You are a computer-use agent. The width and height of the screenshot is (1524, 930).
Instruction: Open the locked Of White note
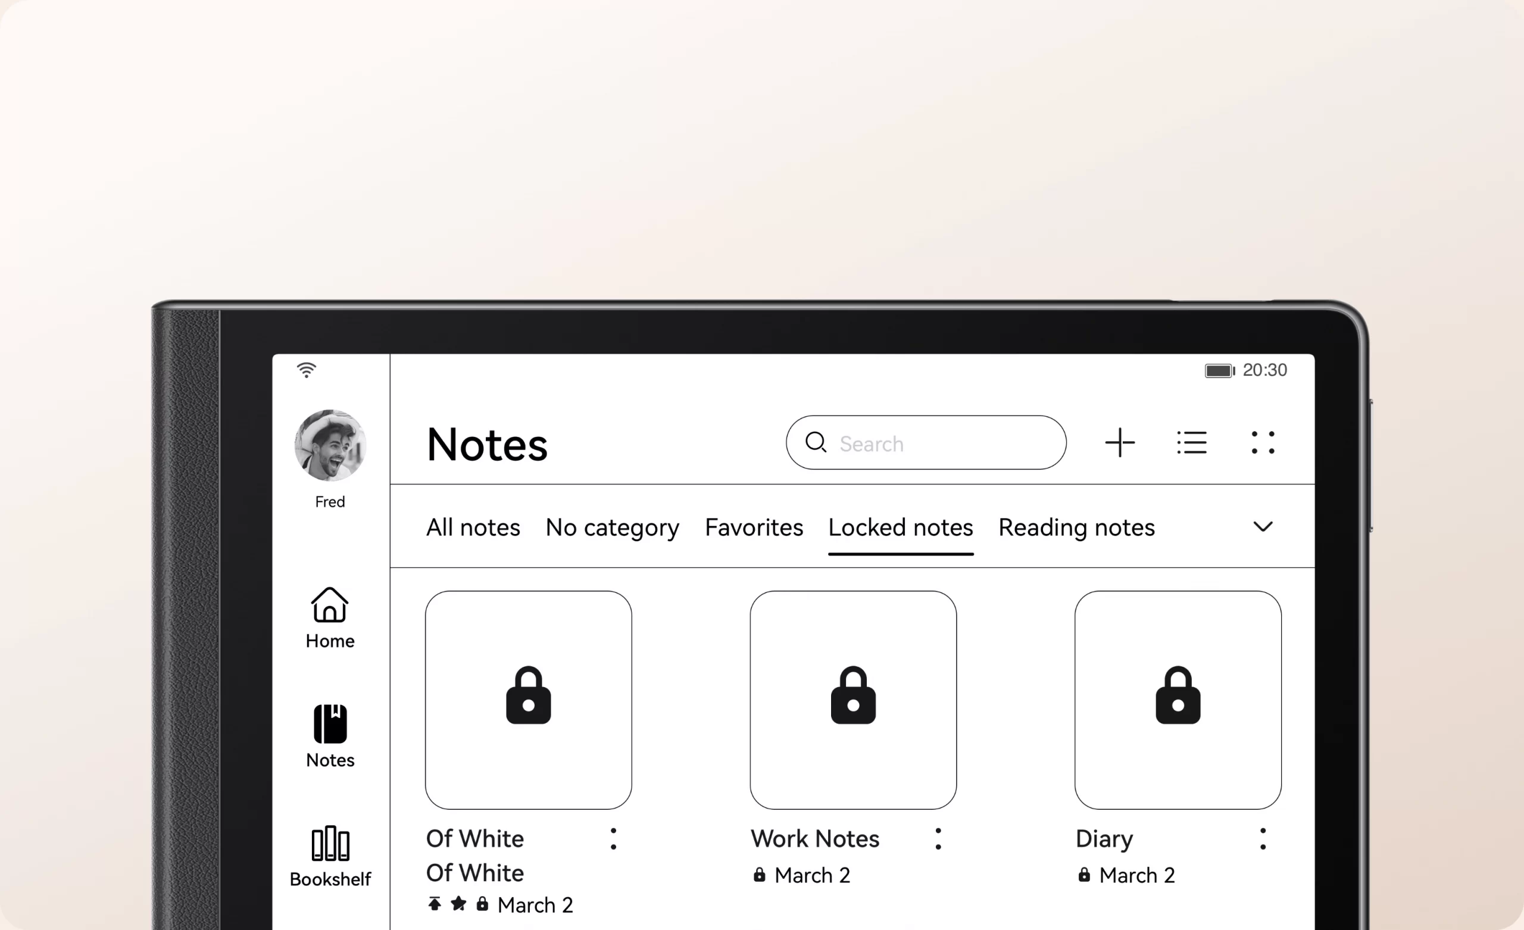pyautogui.click(x=528, y=698)
